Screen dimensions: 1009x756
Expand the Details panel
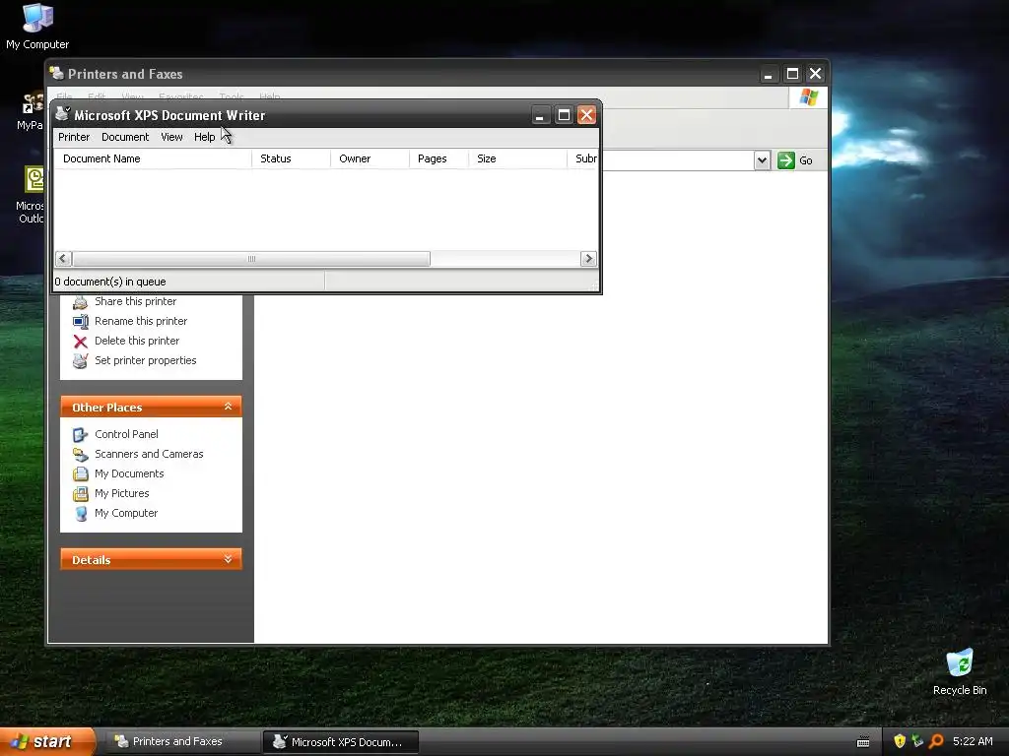228,559
